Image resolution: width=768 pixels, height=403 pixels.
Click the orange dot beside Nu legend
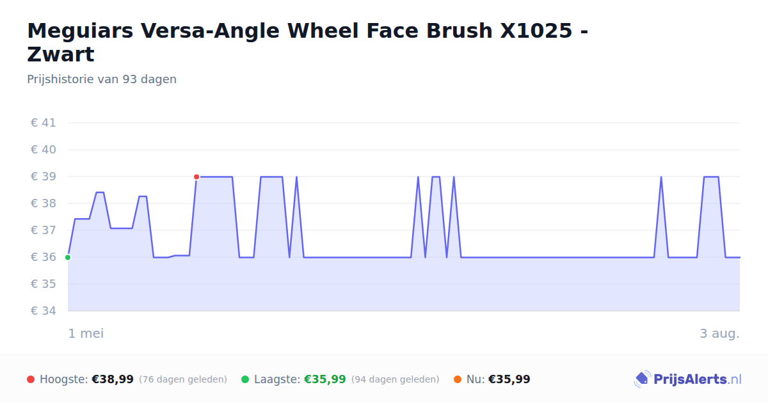point(458,379)
